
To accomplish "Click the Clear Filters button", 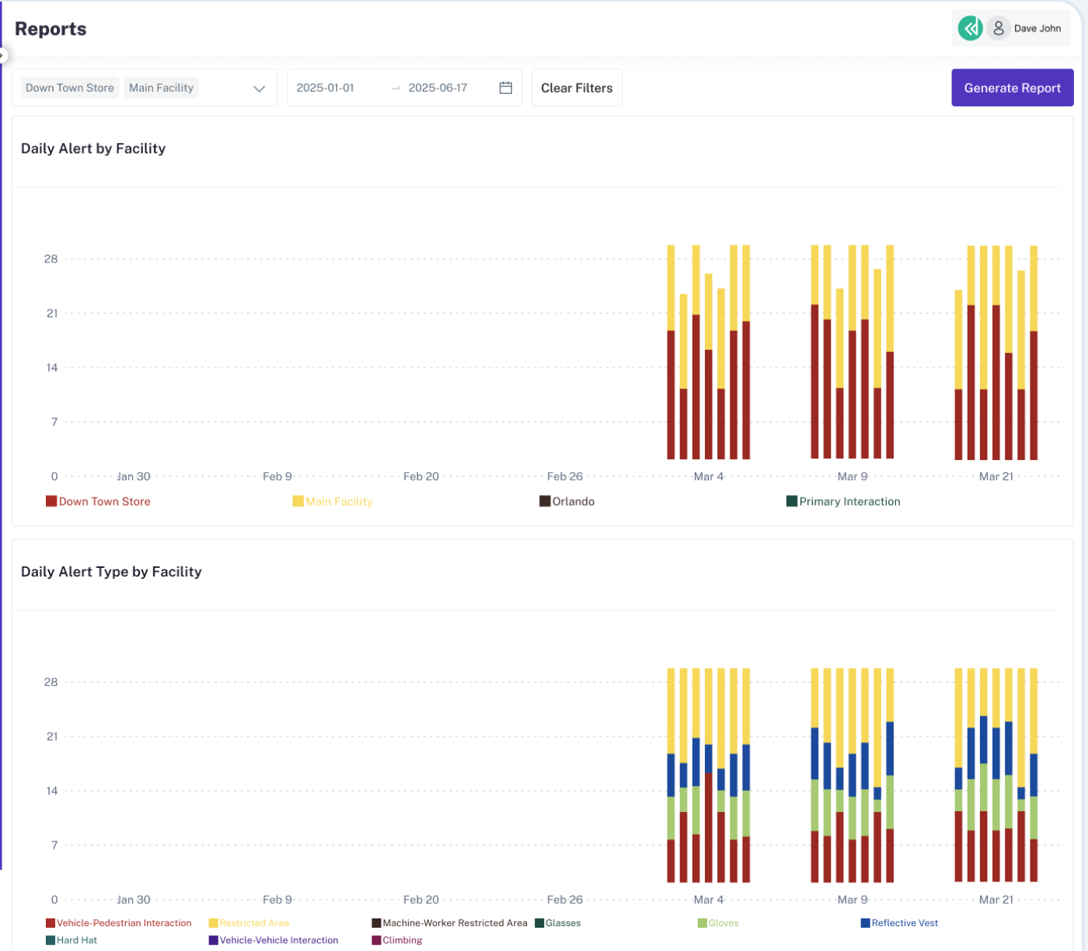I will [x=577, y=87].
